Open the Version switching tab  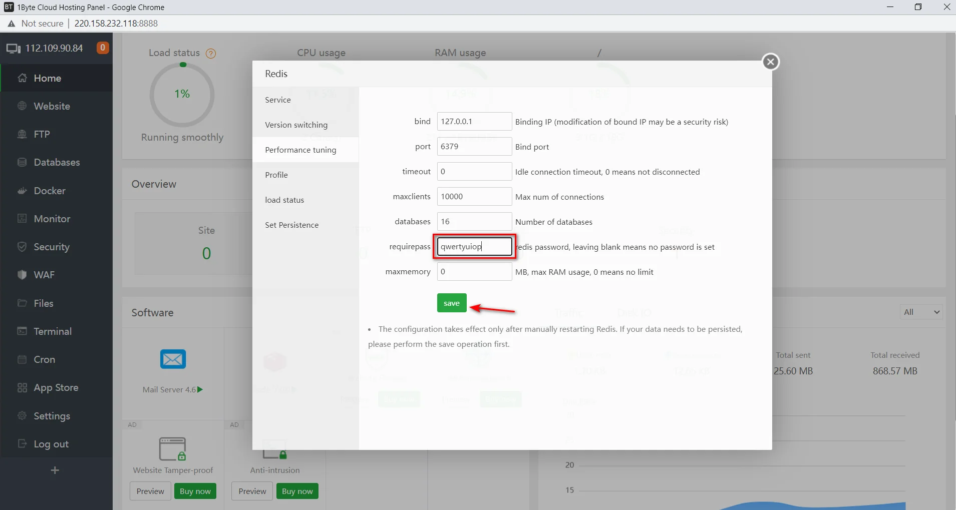[305, 125]
